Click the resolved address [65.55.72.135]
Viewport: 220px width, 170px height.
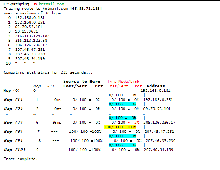86,9
